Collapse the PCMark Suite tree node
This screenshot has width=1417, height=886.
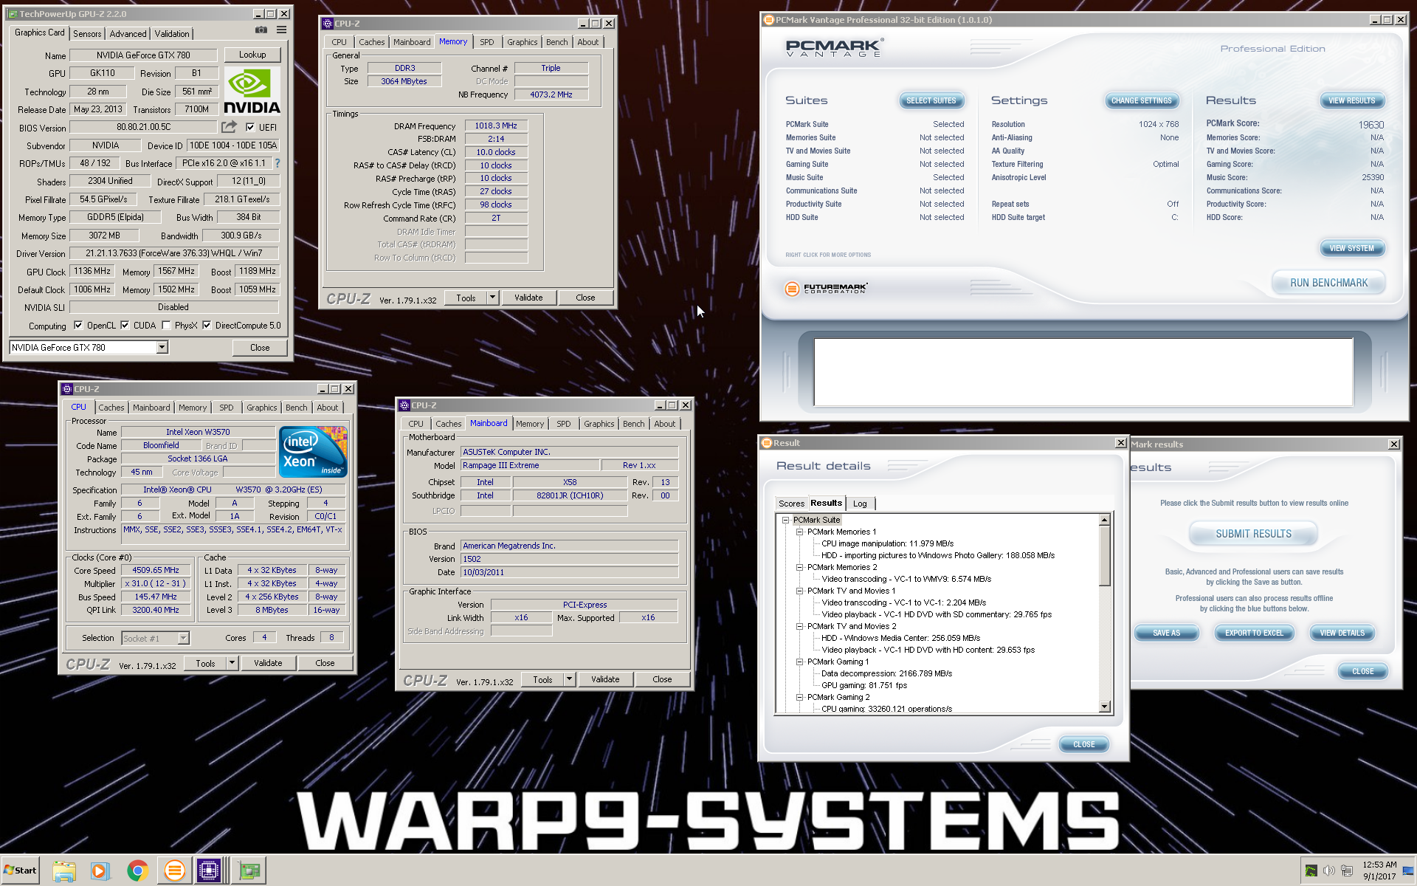786,520
